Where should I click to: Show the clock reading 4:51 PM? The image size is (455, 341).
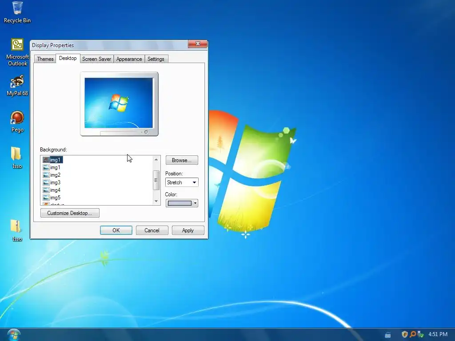pos(438,334)
